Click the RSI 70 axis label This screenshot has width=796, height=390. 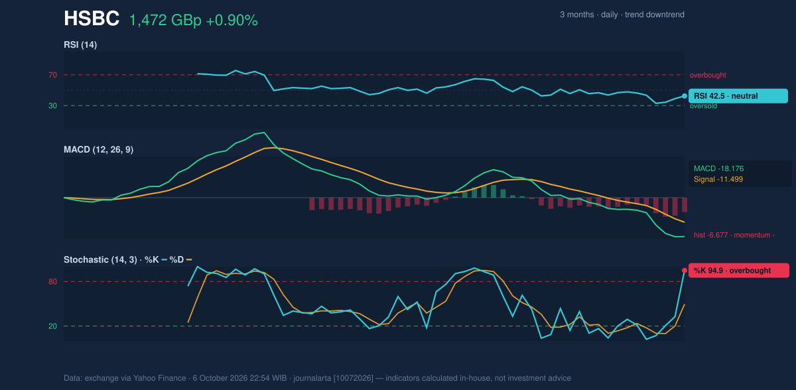pyautogui.click(x=52, y=75)
